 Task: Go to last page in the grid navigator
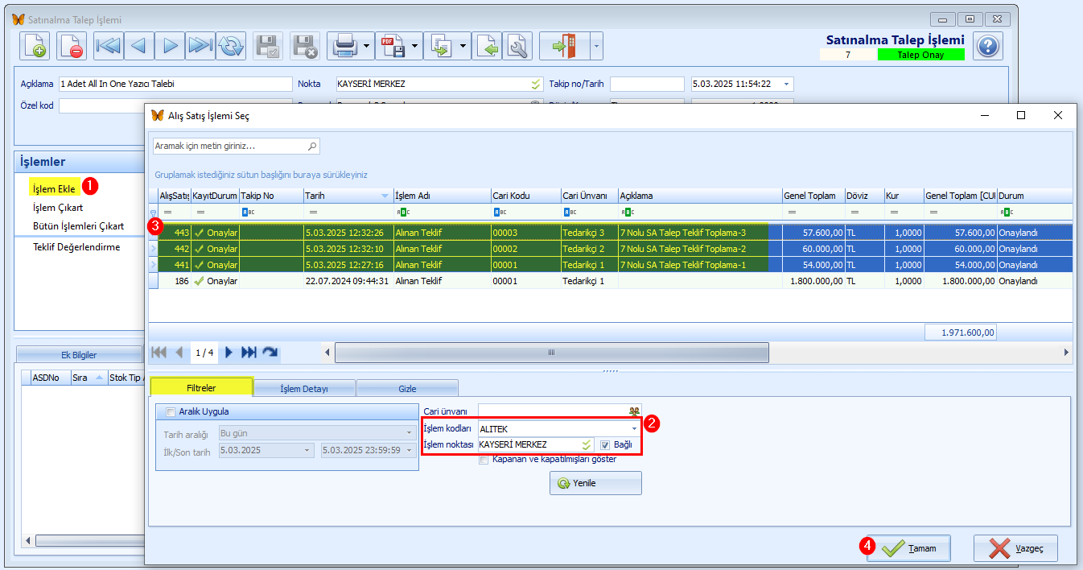249,352
